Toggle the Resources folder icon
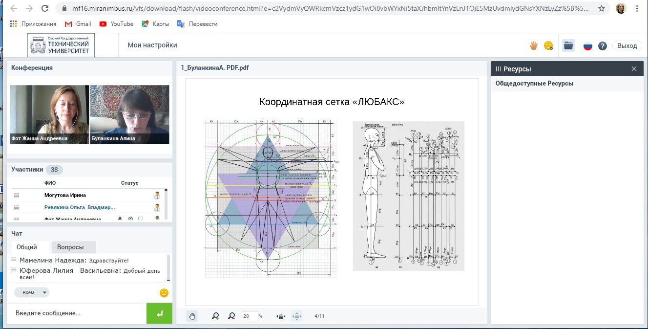 [568, 45]
